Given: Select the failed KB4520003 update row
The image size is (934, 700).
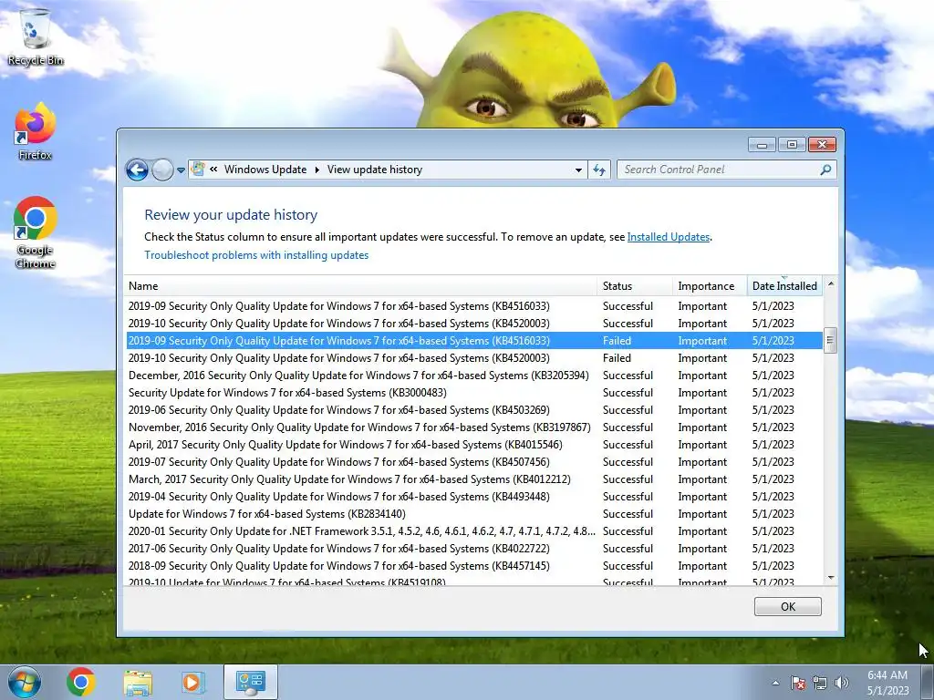Looking at the screenshot, I should point(473,357).
